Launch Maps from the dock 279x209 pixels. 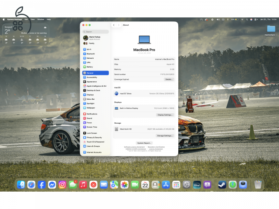tap(114, 185)
